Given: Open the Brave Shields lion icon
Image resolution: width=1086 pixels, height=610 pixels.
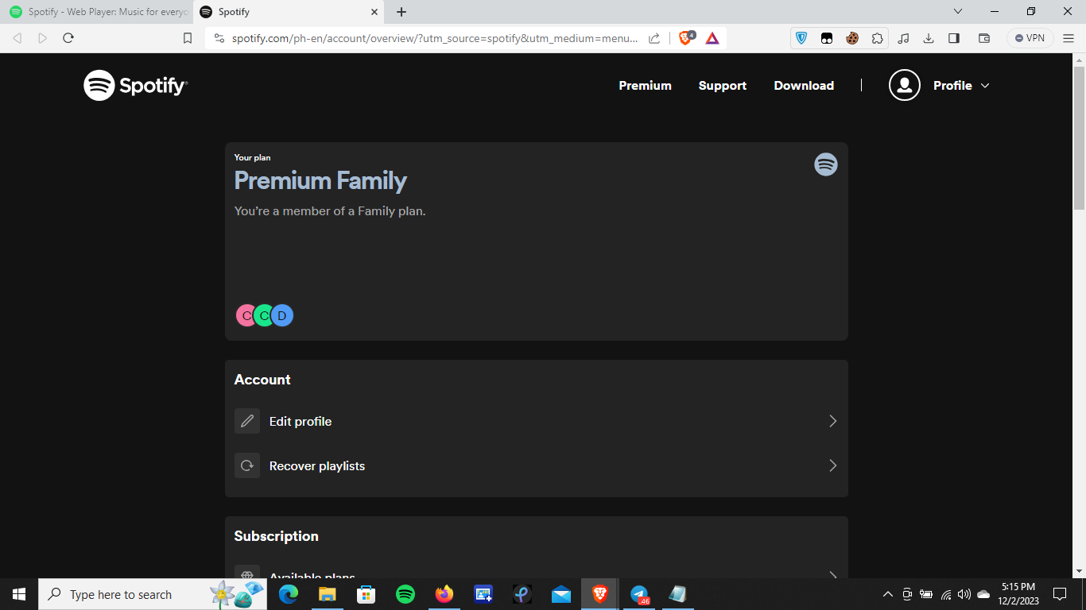Looking at the screenshot, I should [686, 38].
